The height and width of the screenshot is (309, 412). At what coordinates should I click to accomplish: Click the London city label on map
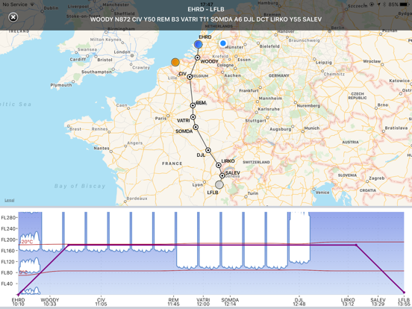[122, 51]
